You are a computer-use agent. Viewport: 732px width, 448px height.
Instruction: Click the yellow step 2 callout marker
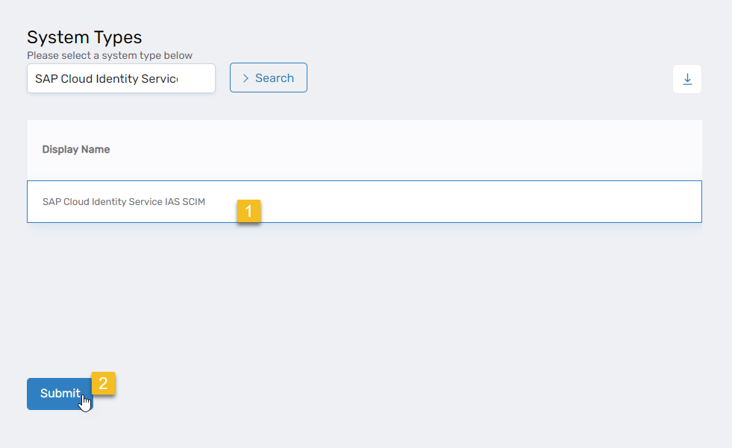103,384
